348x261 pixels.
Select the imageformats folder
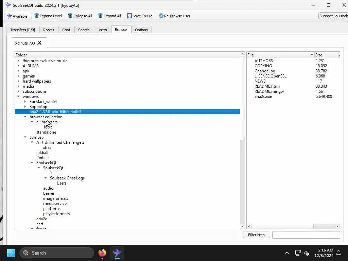tap(56, 198)
